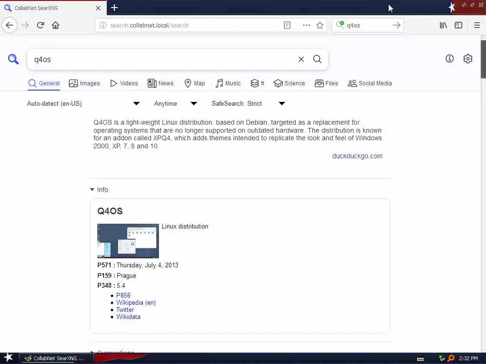Click the browser forward arrow
Image resolution: width=486 pixels, height=364 pixels.
pos(25,25)
